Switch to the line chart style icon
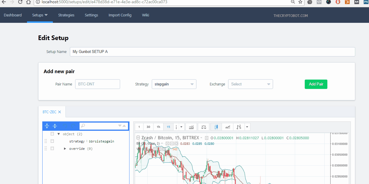369x184 pixels. coord(228,127)
